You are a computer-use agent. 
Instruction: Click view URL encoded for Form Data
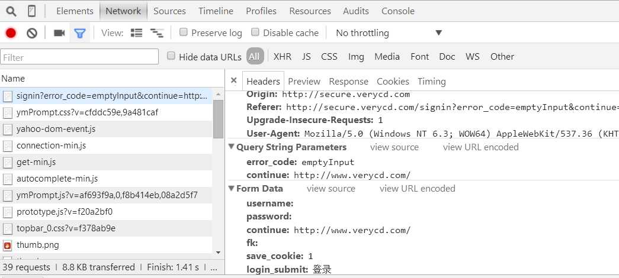pos(417,189)
